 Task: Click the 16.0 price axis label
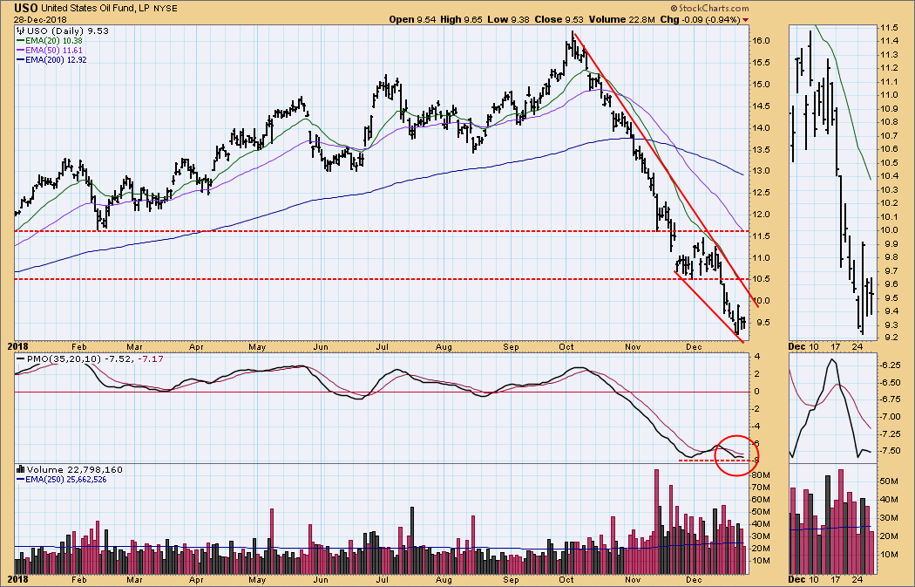click(x=761, y=41)
